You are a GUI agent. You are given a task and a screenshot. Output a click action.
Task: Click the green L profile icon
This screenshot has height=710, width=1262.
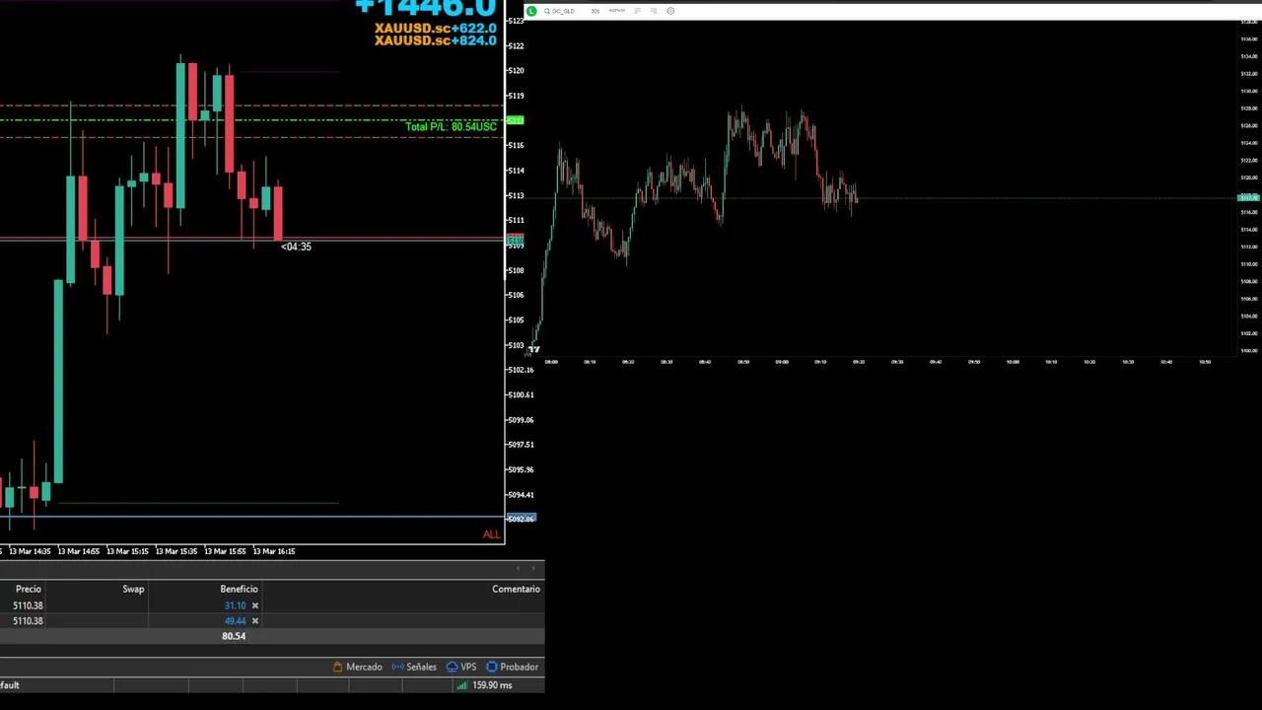(x=531, y=11)
